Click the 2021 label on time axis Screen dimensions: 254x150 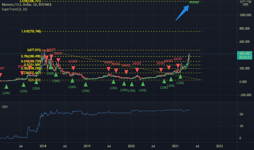click(175, 146)
